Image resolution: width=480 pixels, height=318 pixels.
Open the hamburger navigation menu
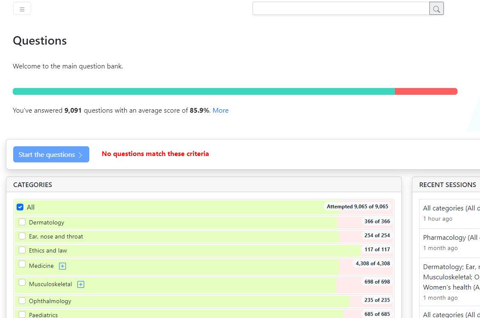tap(22, 8)
